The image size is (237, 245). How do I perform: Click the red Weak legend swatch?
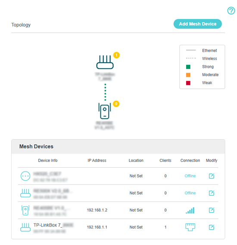(188, 83)
